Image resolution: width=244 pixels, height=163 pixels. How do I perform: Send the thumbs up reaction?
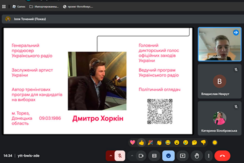(141, 142)
